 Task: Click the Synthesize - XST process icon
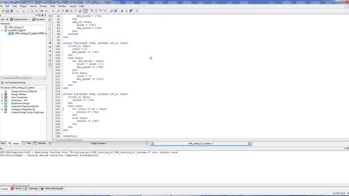pyautogui.click(x=6, y=100)
